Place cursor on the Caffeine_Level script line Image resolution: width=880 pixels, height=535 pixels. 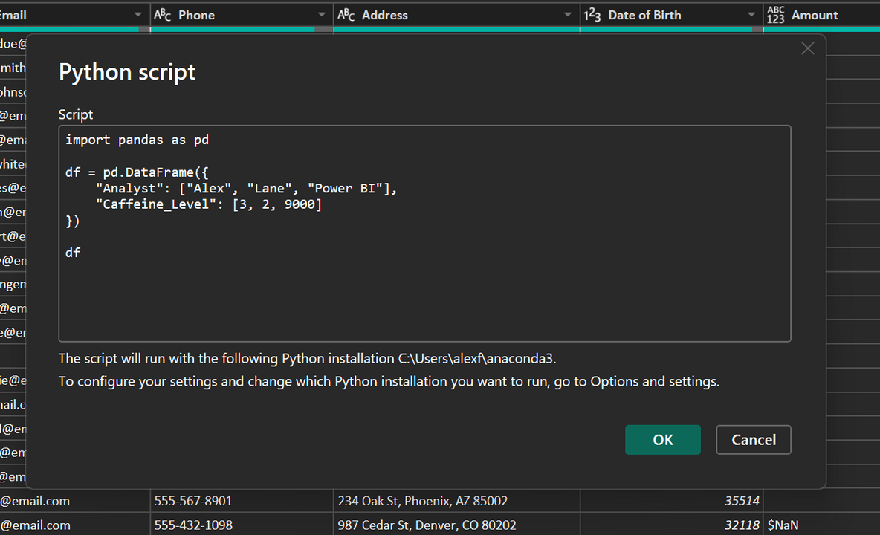(x=209, y=204)
